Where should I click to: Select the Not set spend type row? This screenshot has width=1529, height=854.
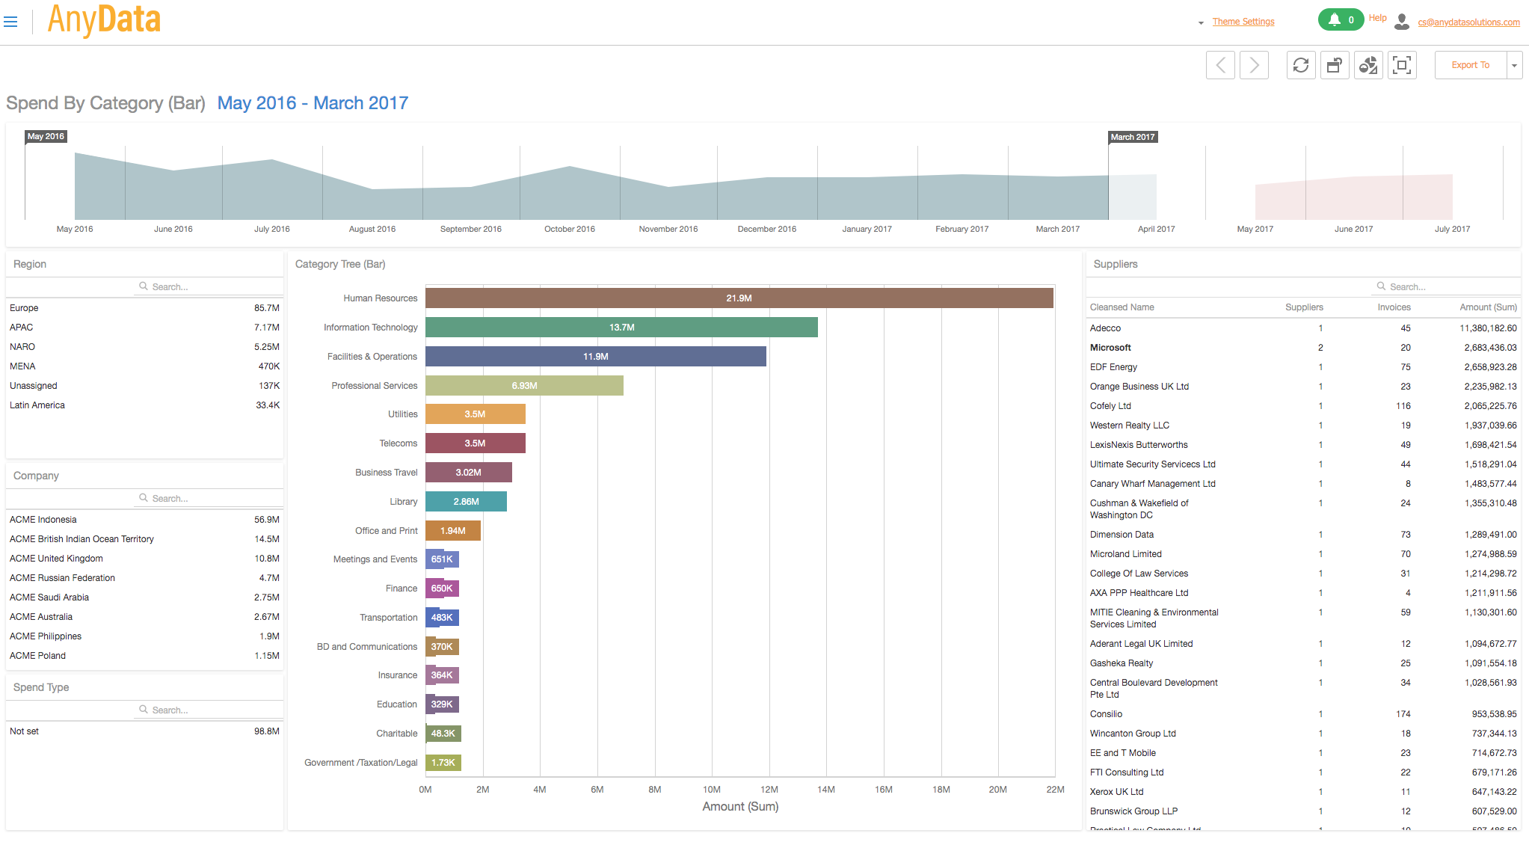144,731
